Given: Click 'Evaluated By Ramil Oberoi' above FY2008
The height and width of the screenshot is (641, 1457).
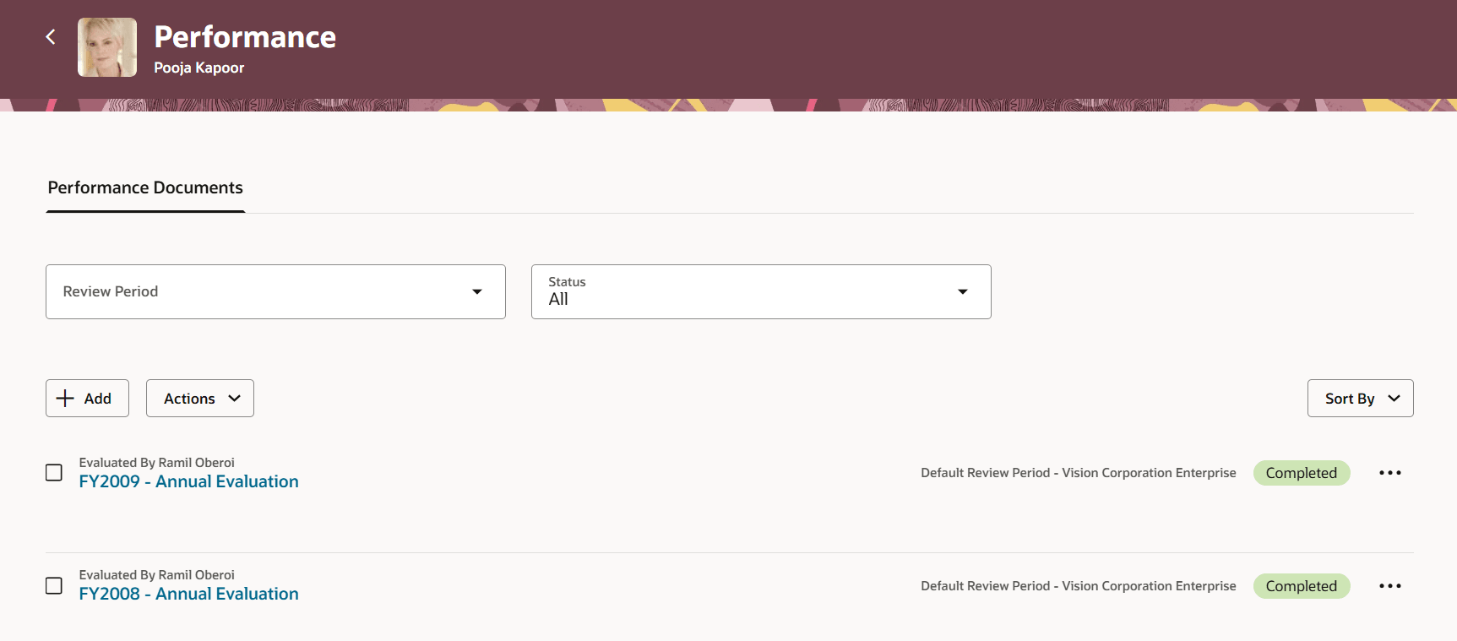Looking at the screenshot, I should click(157, 575).
